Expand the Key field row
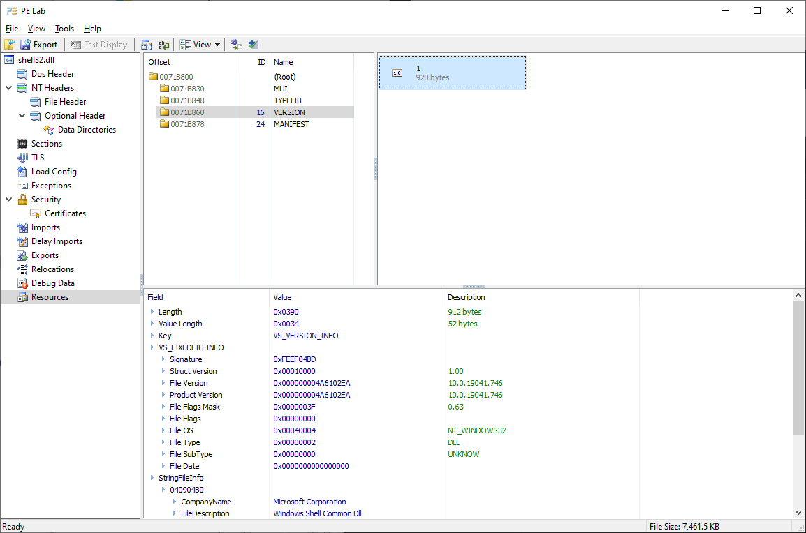 [x=152, y=336]
